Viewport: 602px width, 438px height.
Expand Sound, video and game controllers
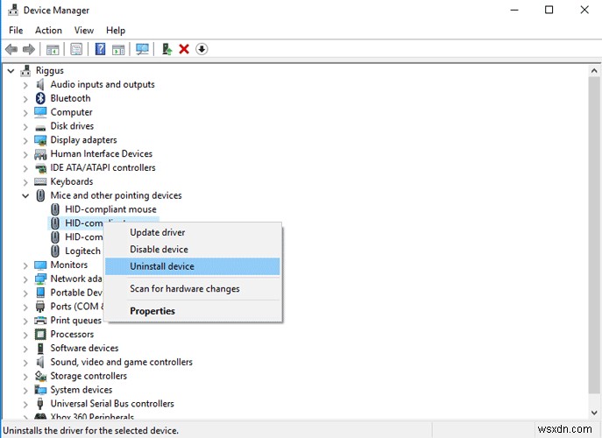tap(25, 363)
